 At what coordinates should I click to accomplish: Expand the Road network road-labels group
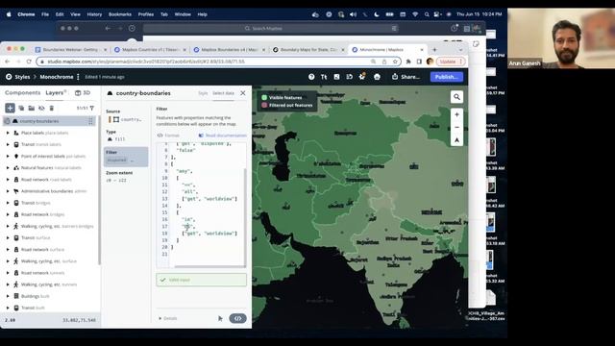[x=8, y=180]
